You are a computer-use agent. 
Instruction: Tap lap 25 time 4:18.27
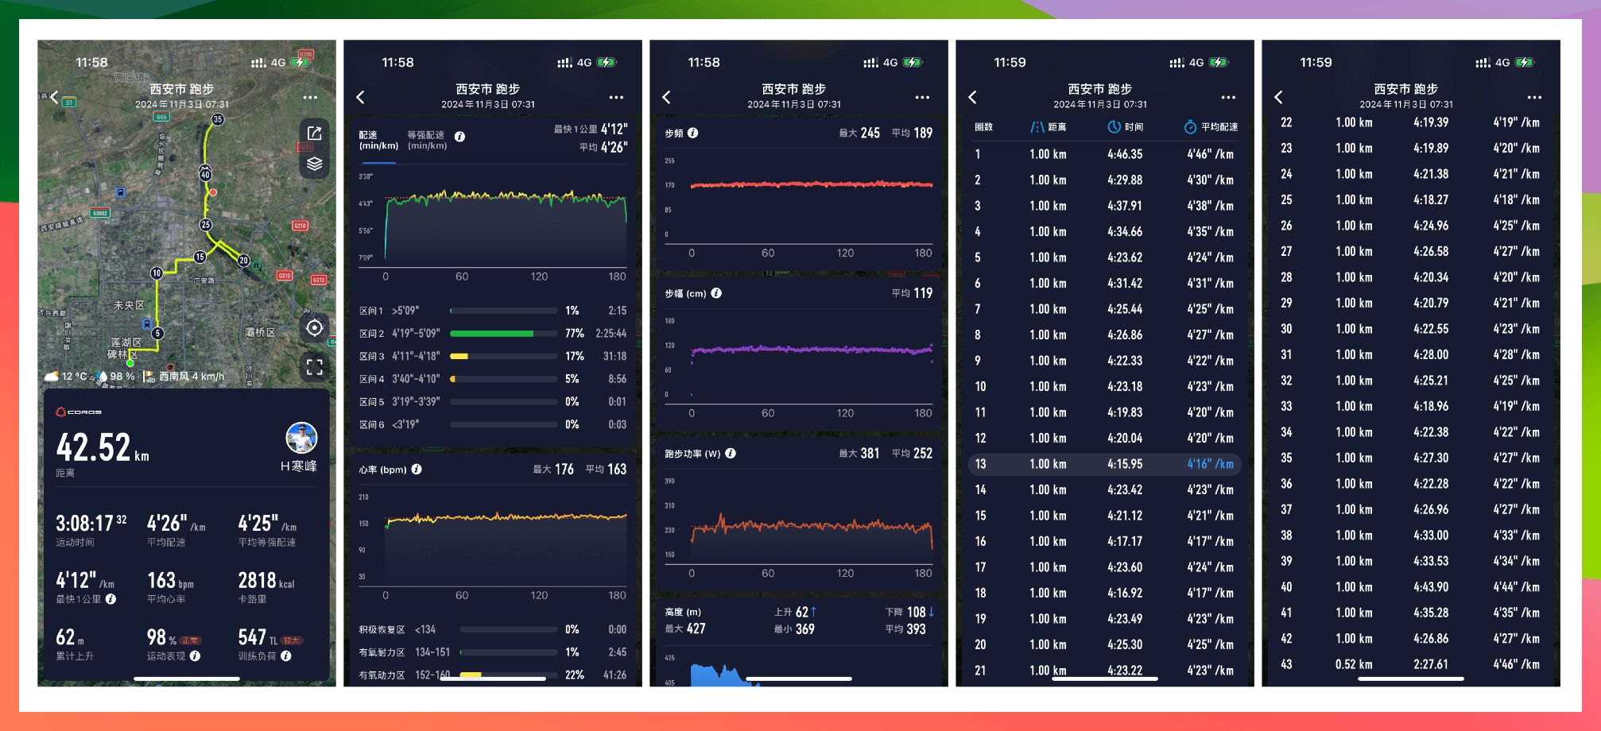click(1431, 200)
